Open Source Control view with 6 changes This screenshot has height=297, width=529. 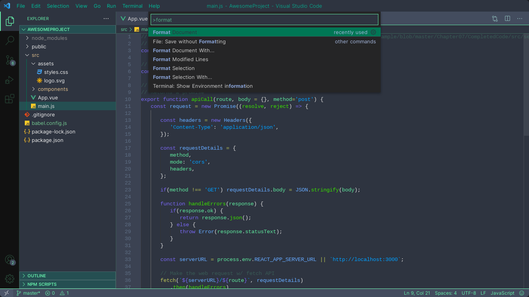10,60
